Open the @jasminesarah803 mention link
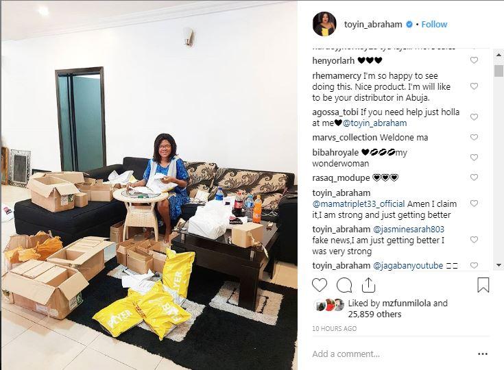The image size is (504, 370). pos(409,230)
